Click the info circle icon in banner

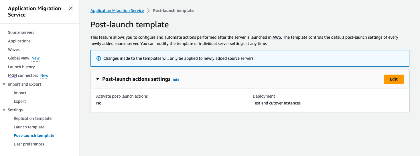click(x=99, y=58)
